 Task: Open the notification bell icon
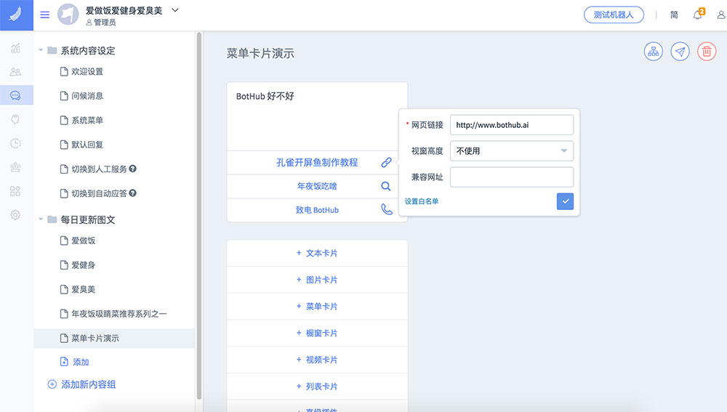(x=698, y=15)
